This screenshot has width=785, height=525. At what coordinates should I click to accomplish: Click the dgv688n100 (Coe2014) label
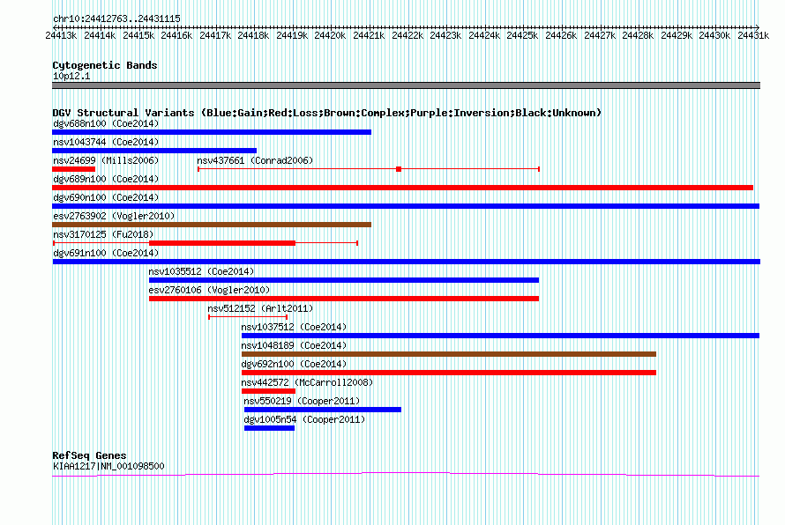[106, 123]
